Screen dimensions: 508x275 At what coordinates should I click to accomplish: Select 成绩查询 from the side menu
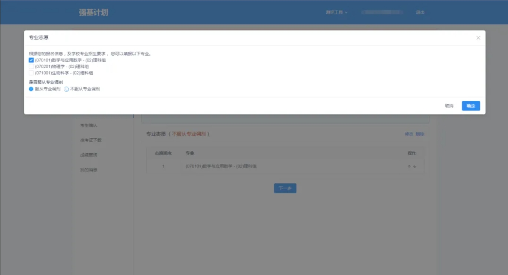point(89,155)
